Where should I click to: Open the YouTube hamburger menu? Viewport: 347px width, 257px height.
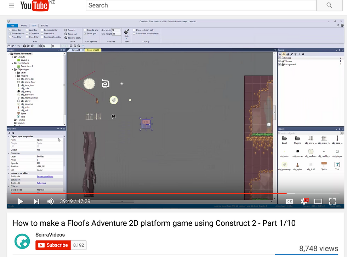click(x=11, y=6)
